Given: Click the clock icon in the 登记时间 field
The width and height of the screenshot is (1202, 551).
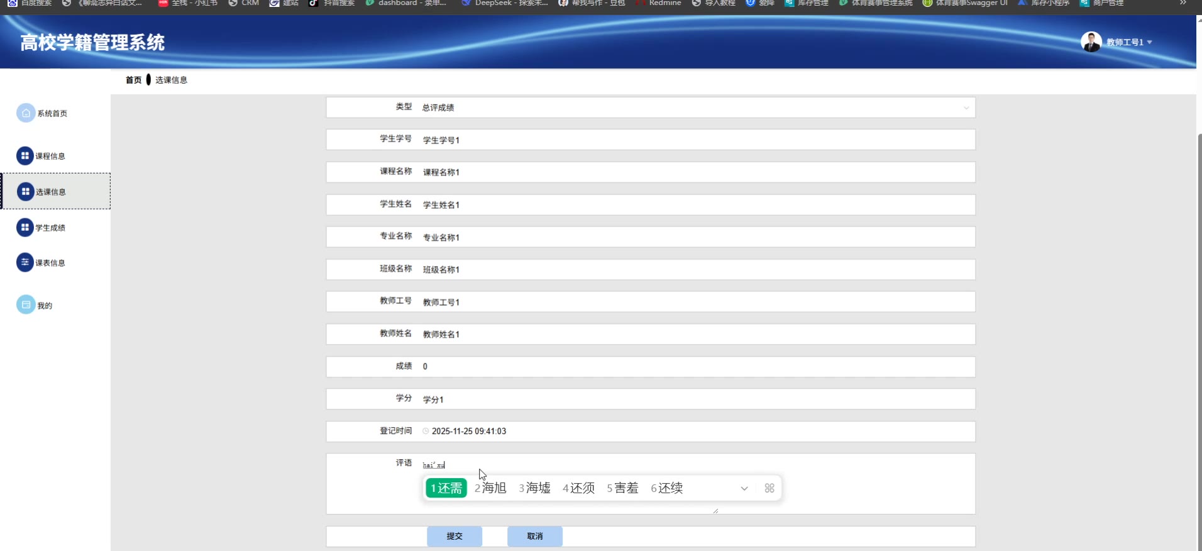Looking at the screenshot, I should 426,431.
